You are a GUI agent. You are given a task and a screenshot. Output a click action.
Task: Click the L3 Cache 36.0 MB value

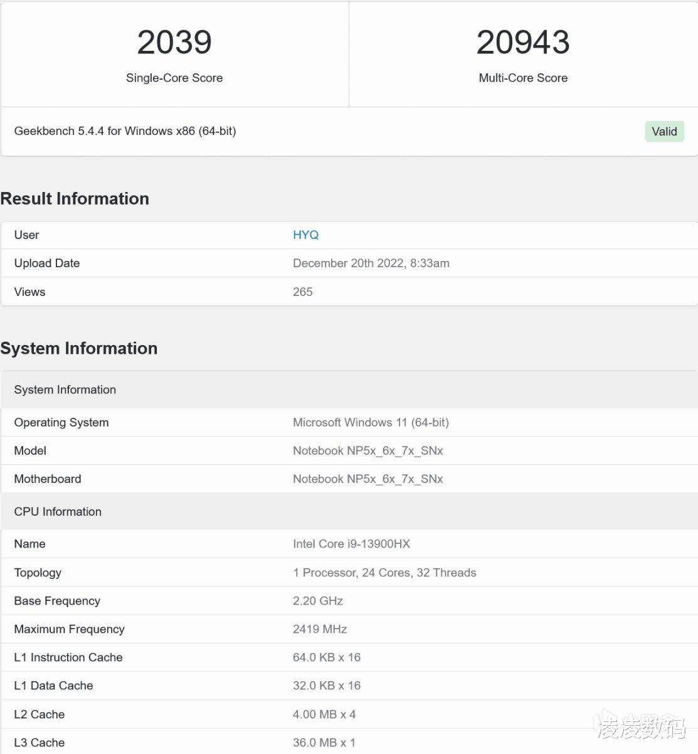coord(324,742)
